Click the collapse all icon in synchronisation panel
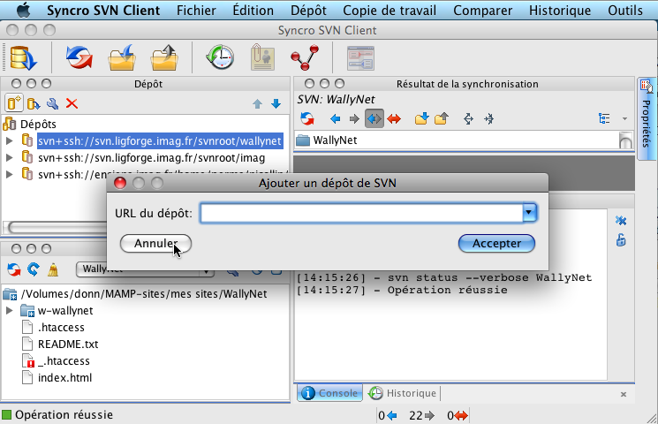The height and width of the screenshot is (424, 658). coord(488,119)
